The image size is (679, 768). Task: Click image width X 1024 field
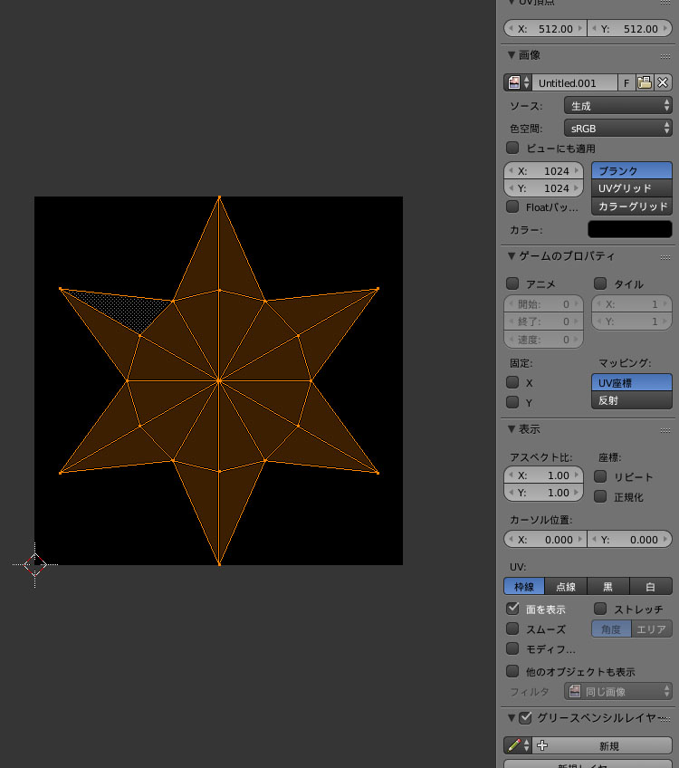click(x=543, y=170)
